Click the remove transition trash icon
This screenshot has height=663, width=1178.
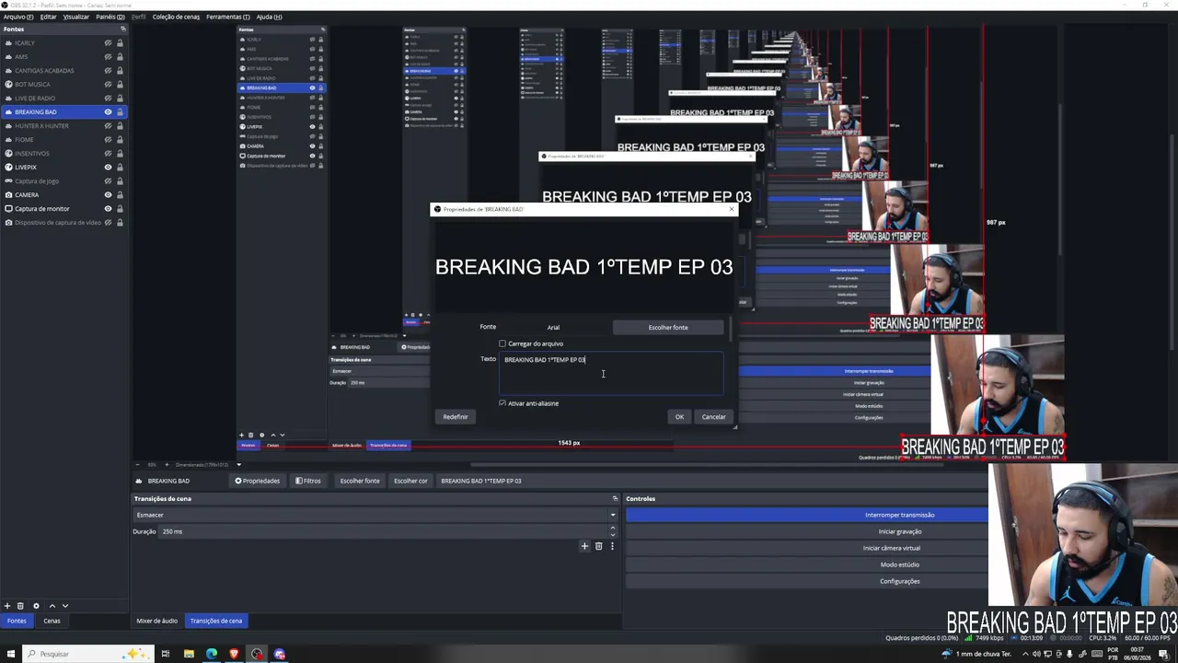point(598,546)
